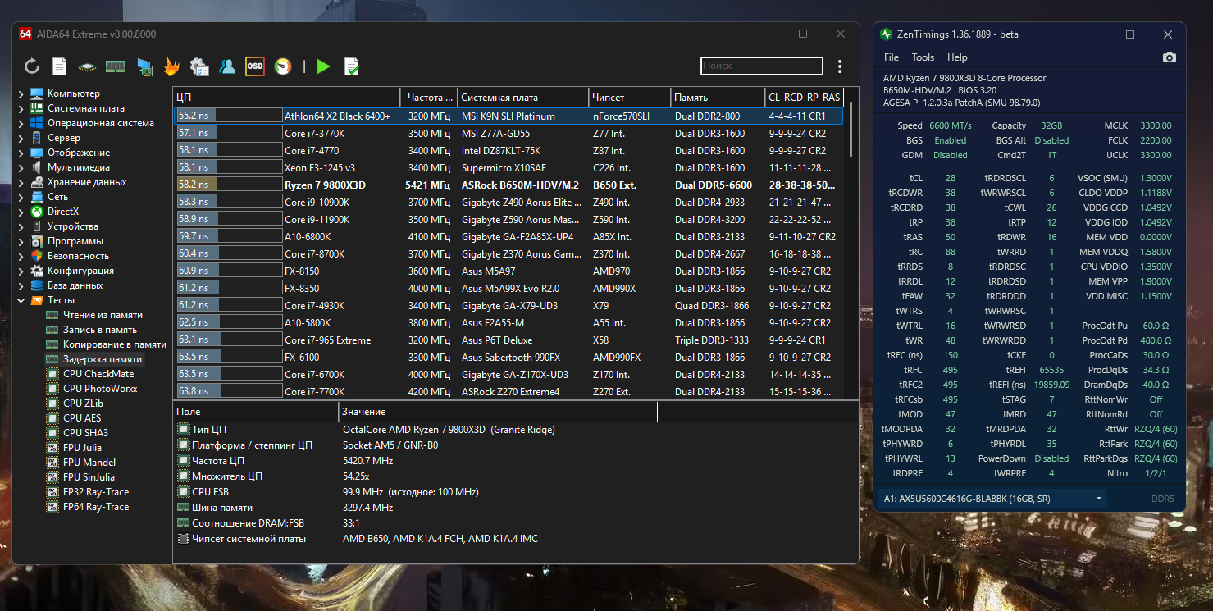Expand the Мультимедиа node chevron
The image size is (1213, 611).
pos(21,167)
